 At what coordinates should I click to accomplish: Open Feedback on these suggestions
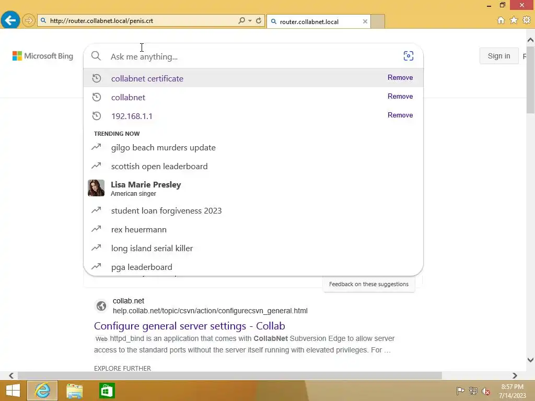(x=368, y=284)
